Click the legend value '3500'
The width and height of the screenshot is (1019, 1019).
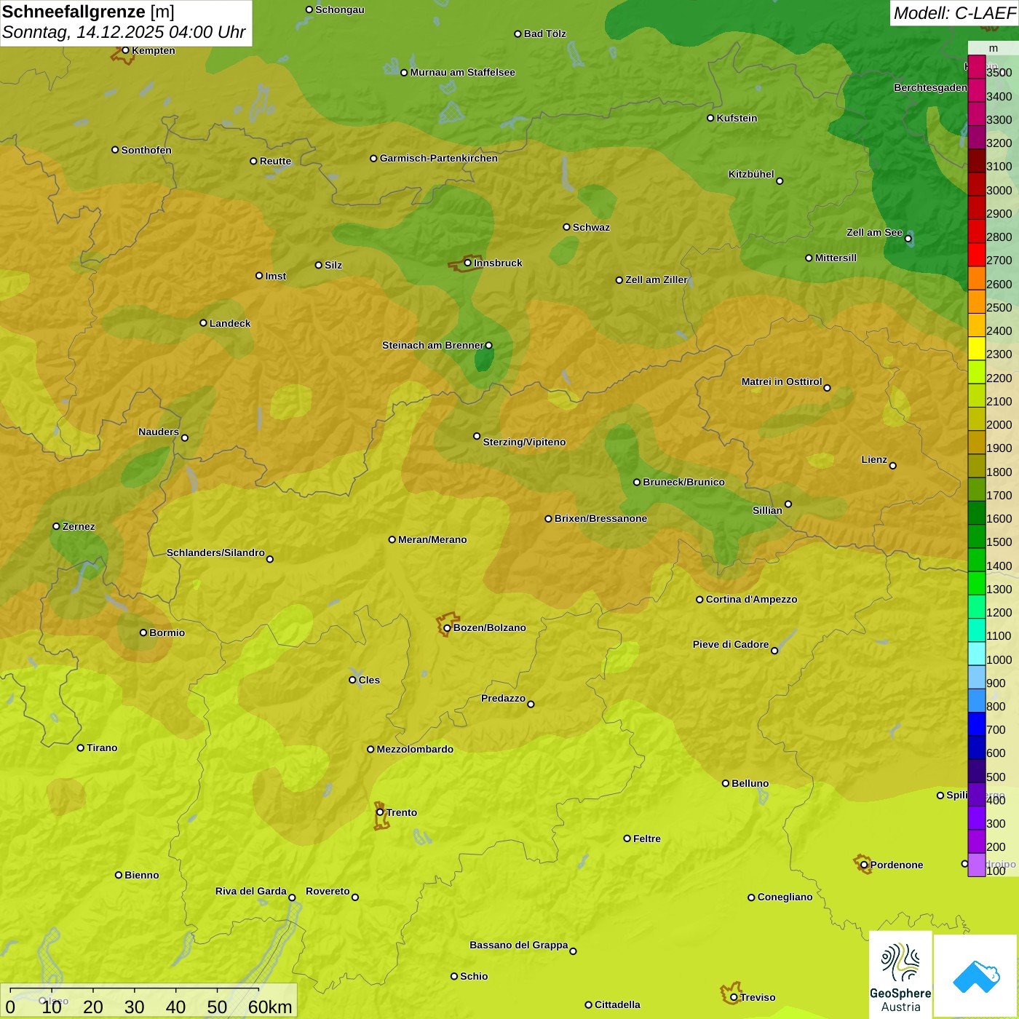tap(999, 73)
